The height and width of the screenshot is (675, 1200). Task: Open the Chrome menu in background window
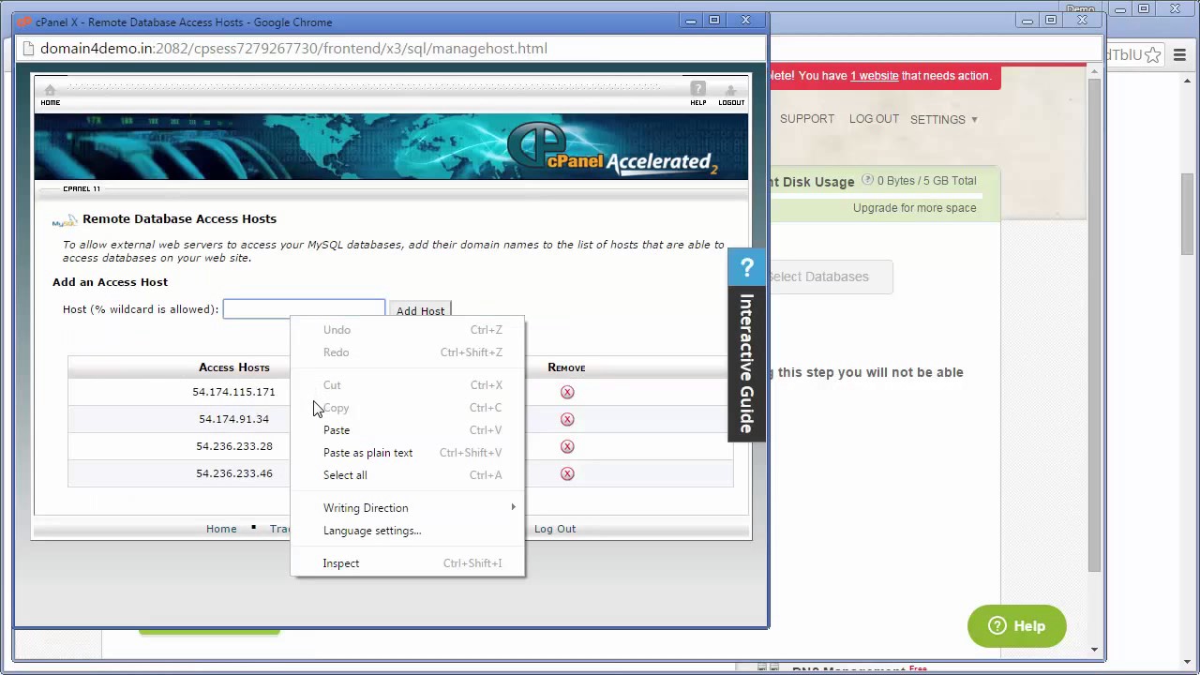point(1179,55)
